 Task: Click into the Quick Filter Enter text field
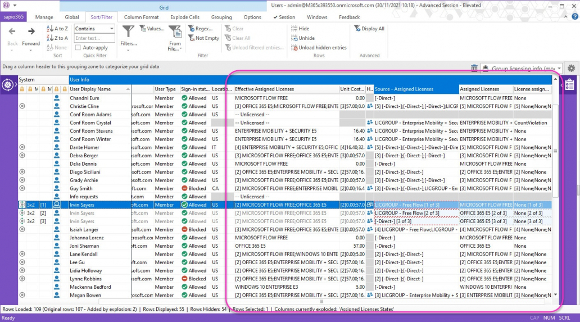pos(94,38)
